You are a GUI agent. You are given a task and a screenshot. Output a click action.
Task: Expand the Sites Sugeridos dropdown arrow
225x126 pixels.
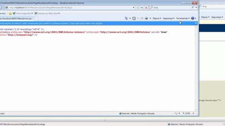pos(32,13)
